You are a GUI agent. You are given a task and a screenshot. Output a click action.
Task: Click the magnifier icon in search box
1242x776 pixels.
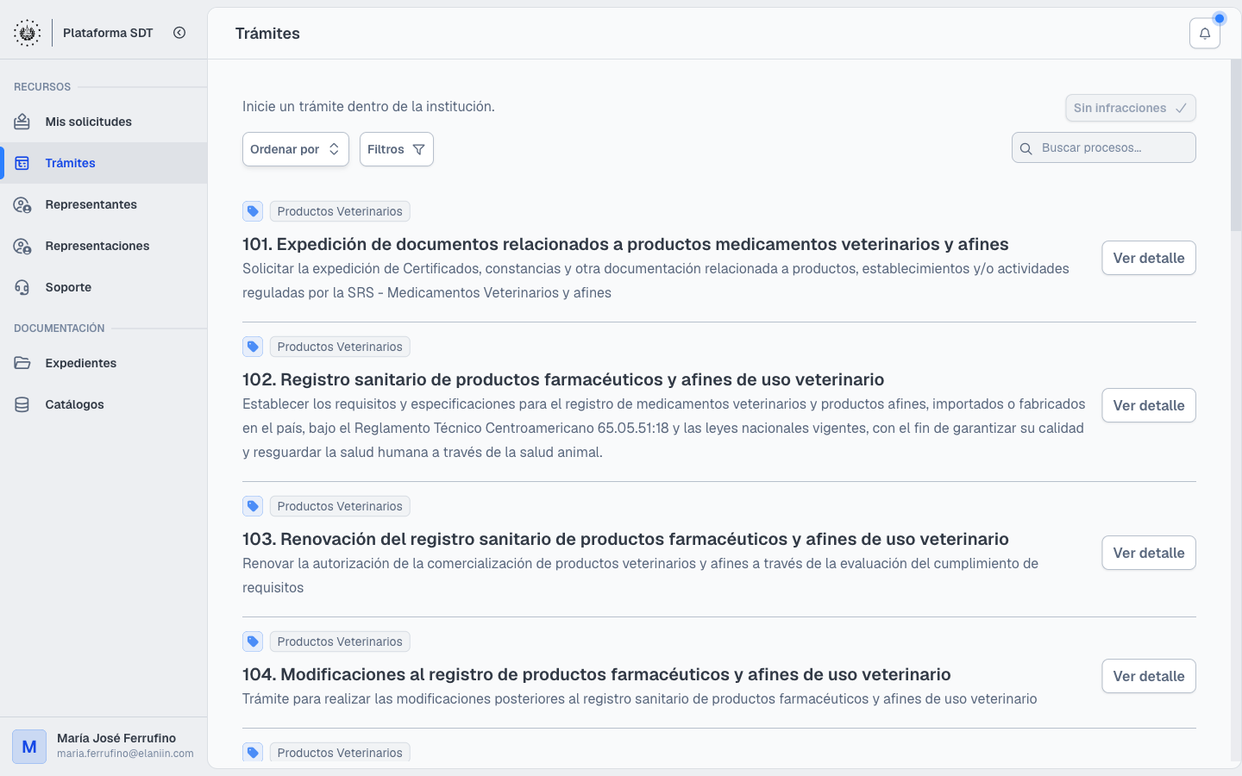[x=1026, y=148]
